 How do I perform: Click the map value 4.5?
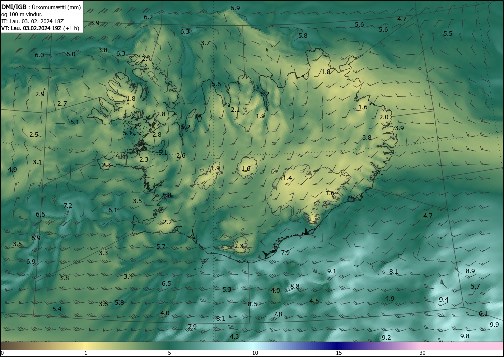click(314, 301)
